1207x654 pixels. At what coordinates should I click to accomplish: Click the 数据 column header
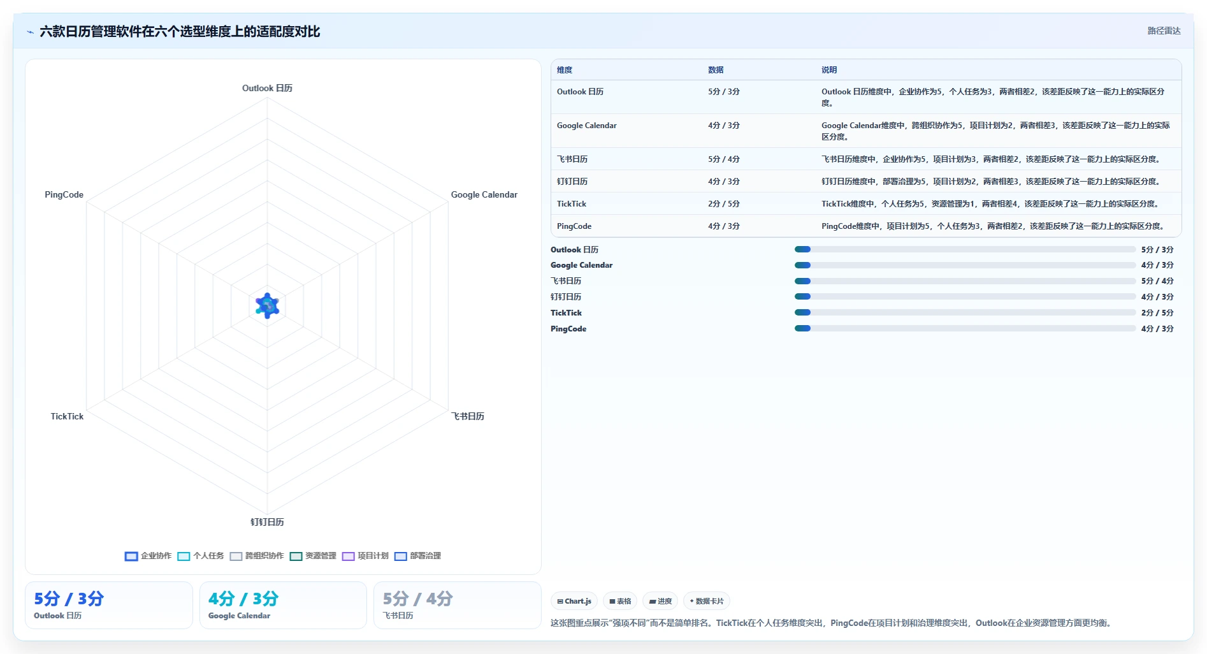[716, 70]
